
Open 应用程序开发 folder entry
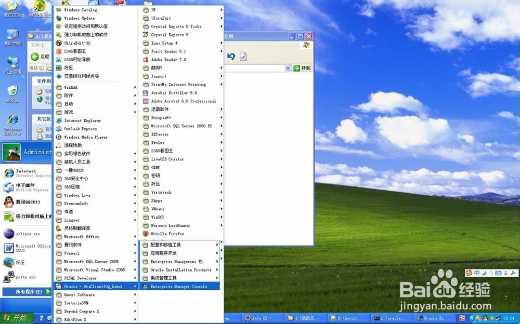(179, 253)
